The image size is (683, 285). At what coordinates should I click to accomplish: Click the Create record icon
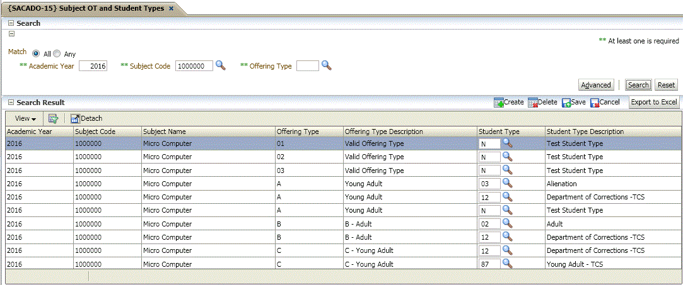point(499,102)
